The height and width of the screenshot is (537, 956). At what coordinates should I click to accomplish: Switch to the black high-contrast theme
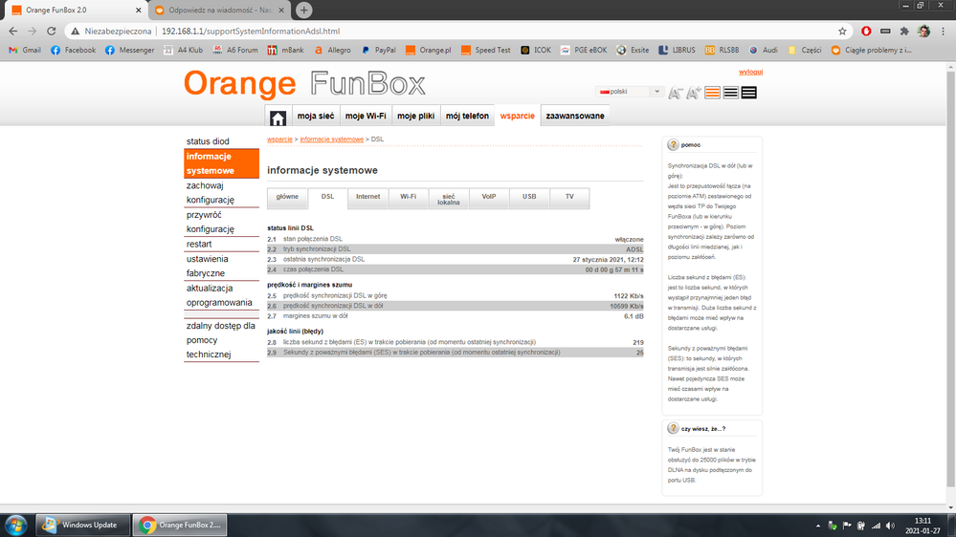(748, 93)
